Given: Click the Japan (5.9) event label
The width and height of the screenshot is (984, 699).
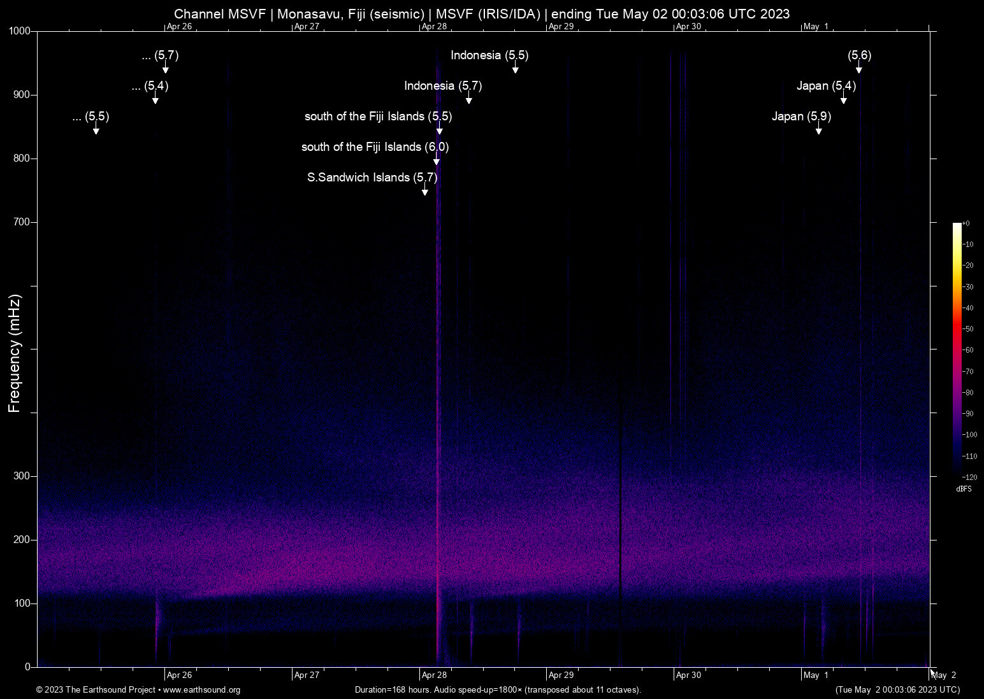Looking at the screenshot, I should [801, 117].
